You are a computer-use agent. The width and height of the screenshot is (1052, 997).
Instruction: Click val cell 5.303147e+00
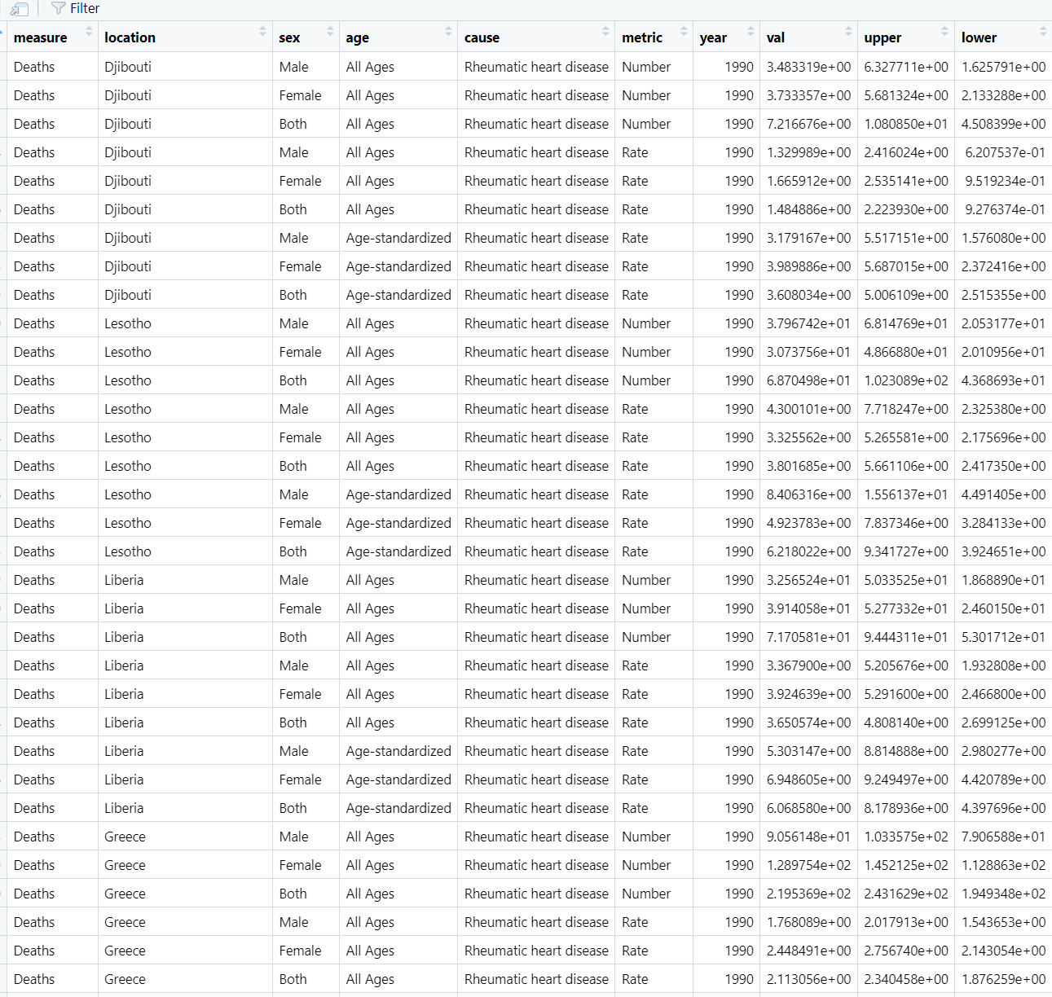point(808,751)
